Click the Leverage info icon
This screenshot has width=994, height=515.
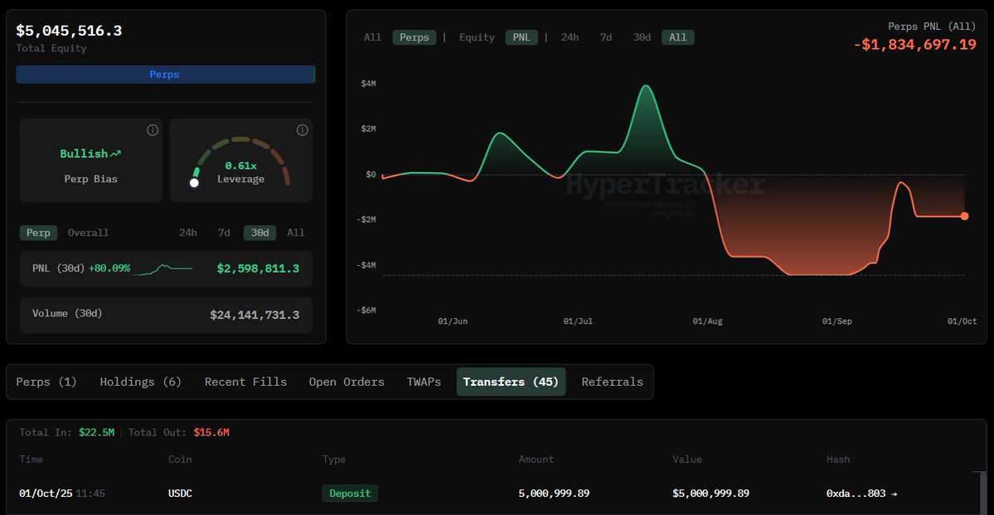tap(303, 130)
